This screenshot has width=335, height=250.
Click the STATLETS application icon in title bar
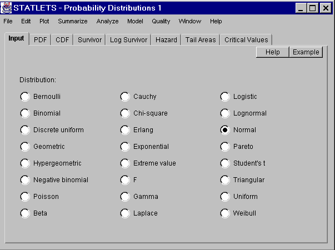click(6, 8)
